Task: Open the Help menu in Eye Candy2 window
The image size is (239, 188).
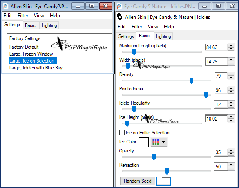Action: pos(55,16)
